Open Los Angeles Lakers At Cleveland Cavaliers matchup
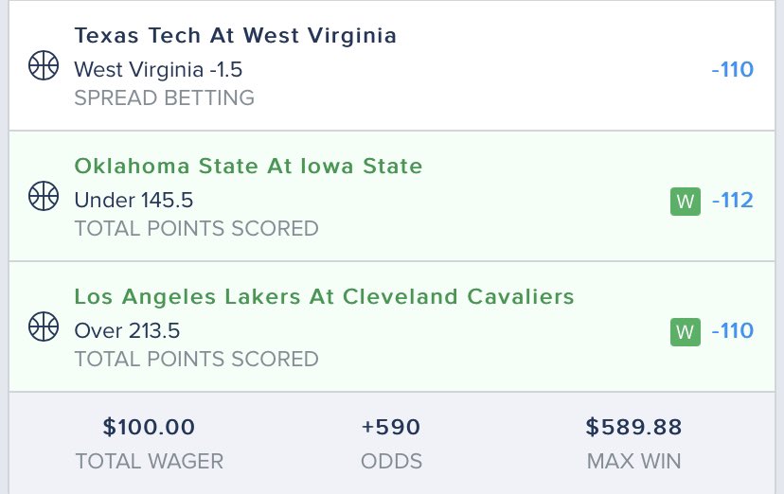The image size is (784, 494). [324, 297]
